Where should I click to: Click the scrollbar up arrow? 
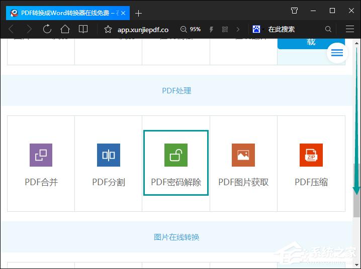(x=356, y=43)
